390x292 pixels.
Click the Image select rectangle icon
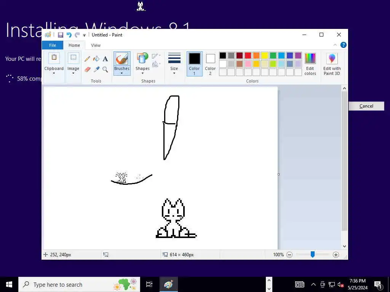click(x=74, y=58)
